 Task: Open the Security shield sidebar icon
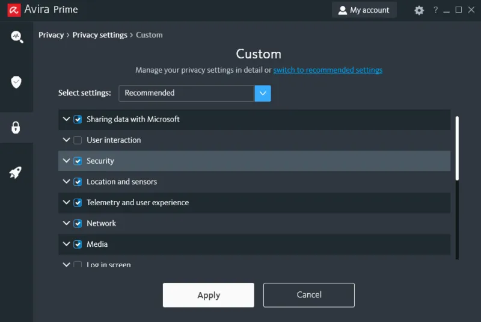16,82
